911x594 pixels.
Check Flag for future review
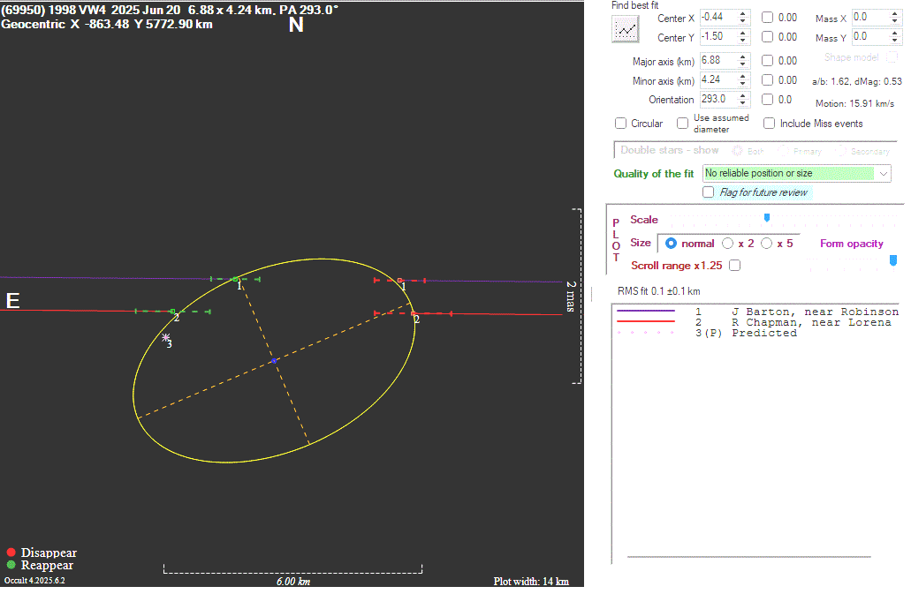coord(709,192)
